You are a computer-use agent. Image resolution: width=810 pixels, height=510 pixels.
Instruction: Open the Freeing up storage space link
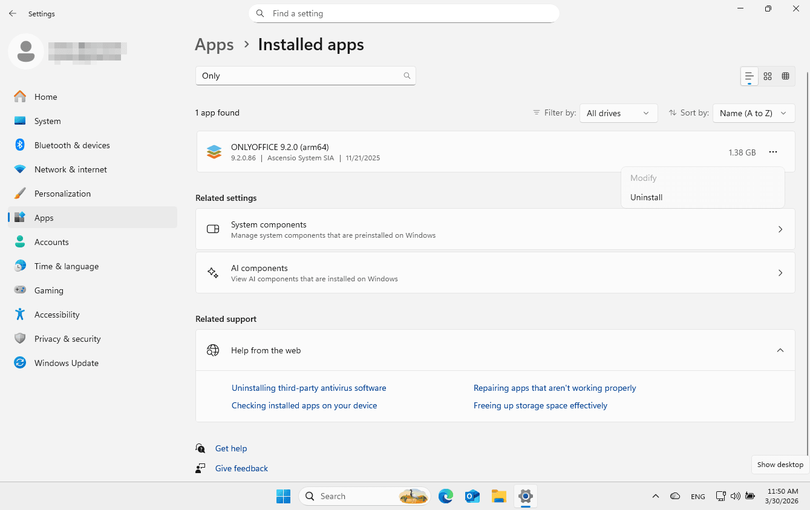click(x=540, y=405)
